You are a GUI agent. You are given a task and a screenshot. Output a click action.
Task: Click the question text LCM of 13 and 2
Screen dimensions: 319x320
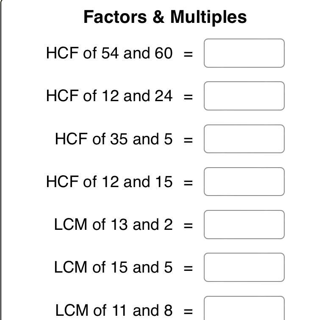(x=114, y=224)
